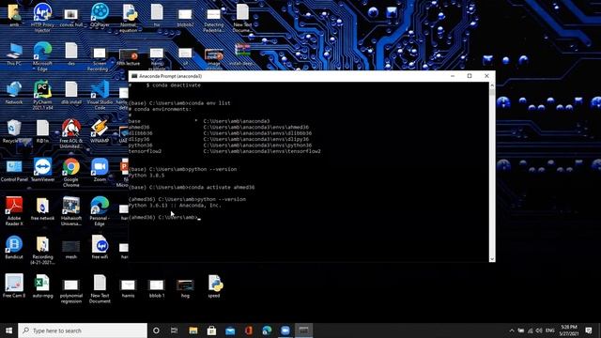
Task: Open File Explorer from taskbar
Action: pos(193,330)
